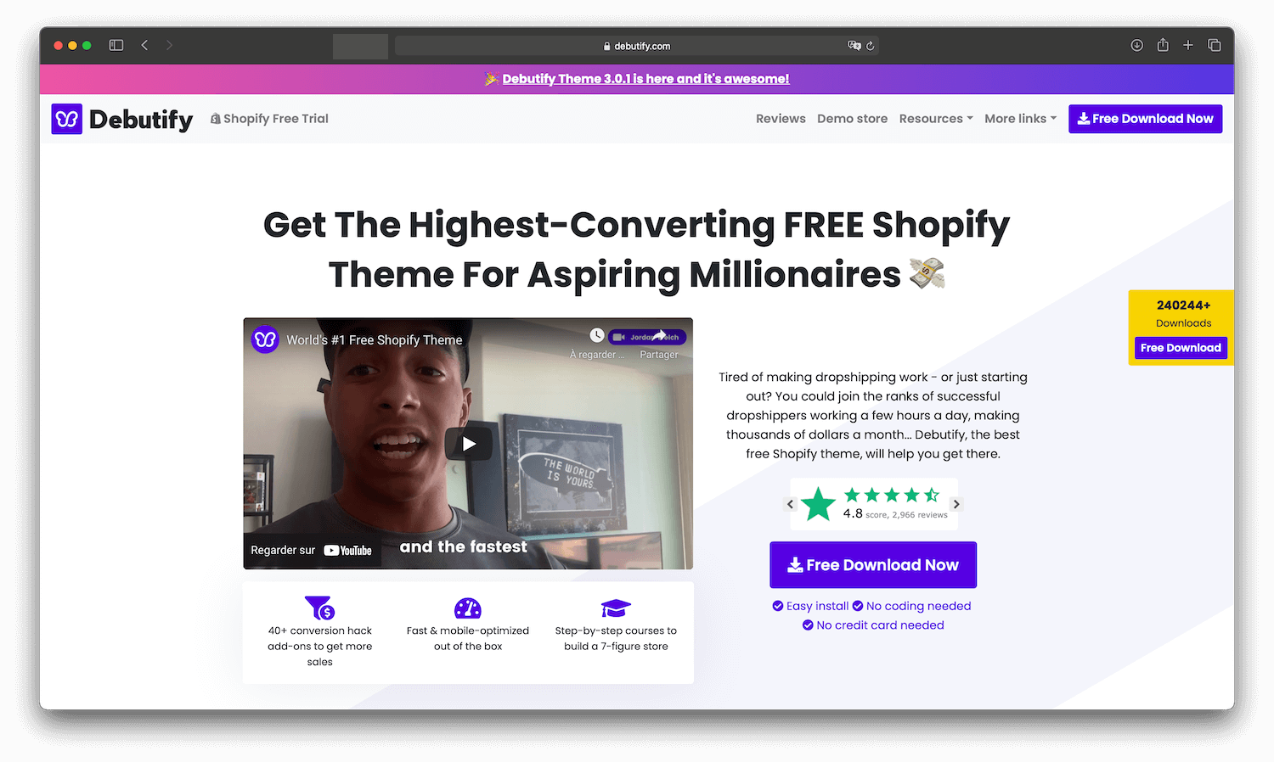Click the Shopify Free Trial link

click(x=269, y=119)
